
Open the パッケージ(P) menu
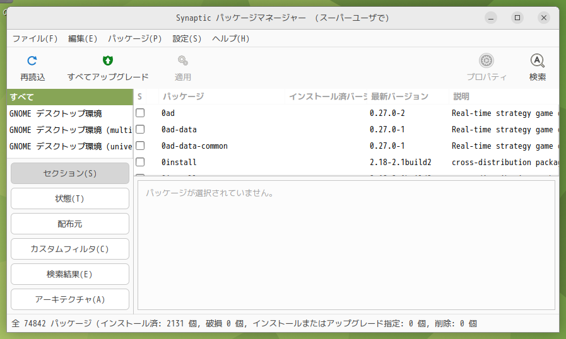tap(134, 38)
